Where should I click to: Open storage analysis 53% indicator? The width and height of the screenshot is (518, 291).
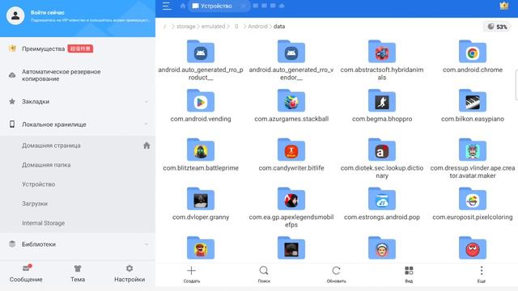coord(497,27)
